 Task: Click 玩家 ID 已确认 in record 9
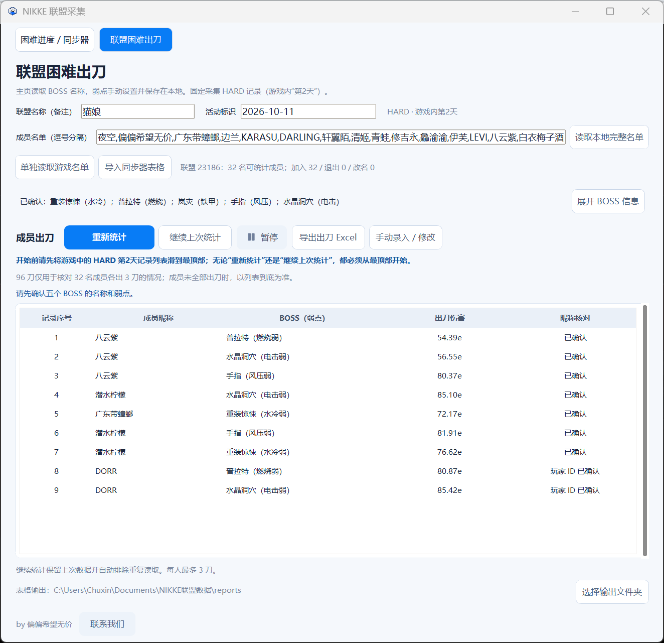point(575,490)
